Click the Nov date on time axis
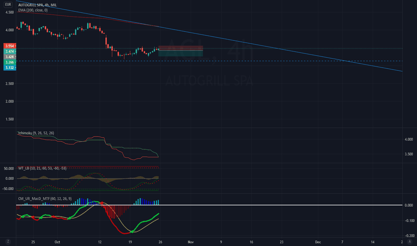The height and width of the screenshot is (246, 417). (191, 242)
